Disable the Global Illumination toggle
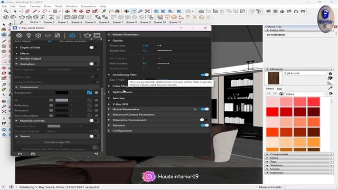 (204, 109)
